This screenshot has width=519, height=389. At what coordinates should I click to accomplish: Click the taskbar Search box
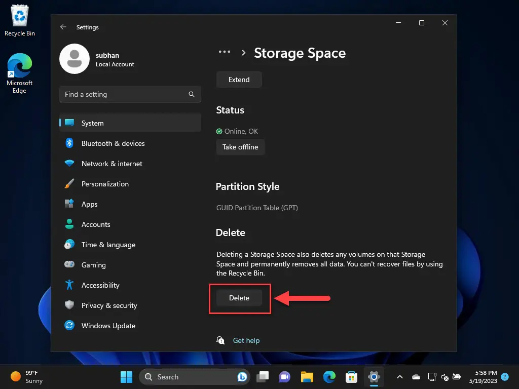tap(194, 377)
